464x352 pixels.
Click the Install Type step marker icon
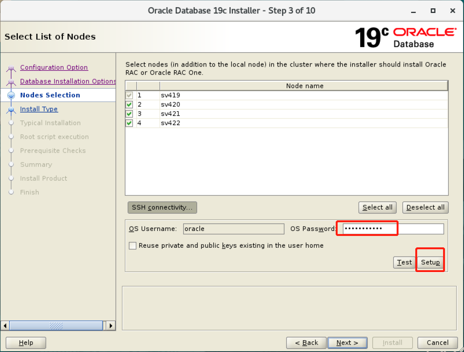point(11,110)
